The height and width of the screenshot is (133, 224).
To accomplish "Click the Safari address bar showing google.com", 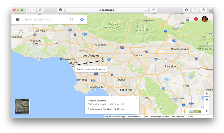I will point(108,10).
